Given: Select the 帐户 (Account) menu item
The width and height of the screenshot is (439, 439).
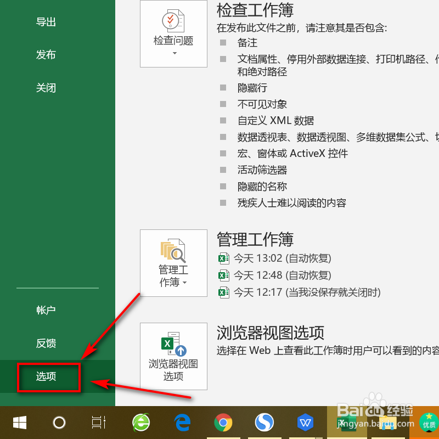Looking at the screenshot, I should [46, 310].
